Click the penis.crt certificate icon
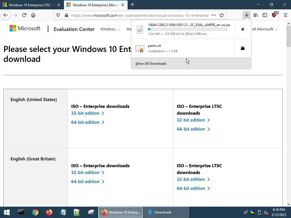The image size is (291, 218). pyautogui.click(x=140, y=49)
